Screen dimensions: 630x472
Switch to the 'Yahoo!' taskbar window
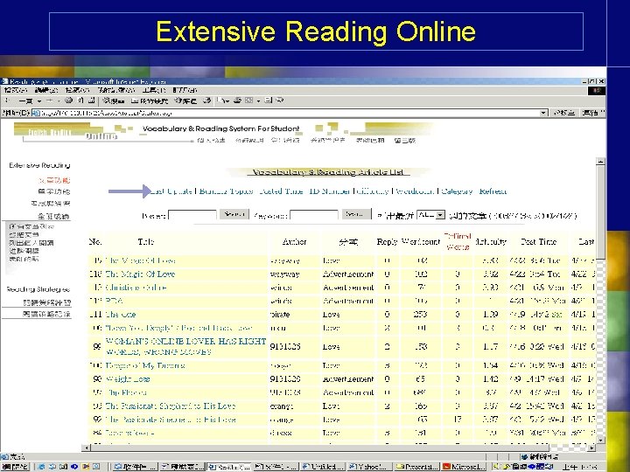click(369, 467)
